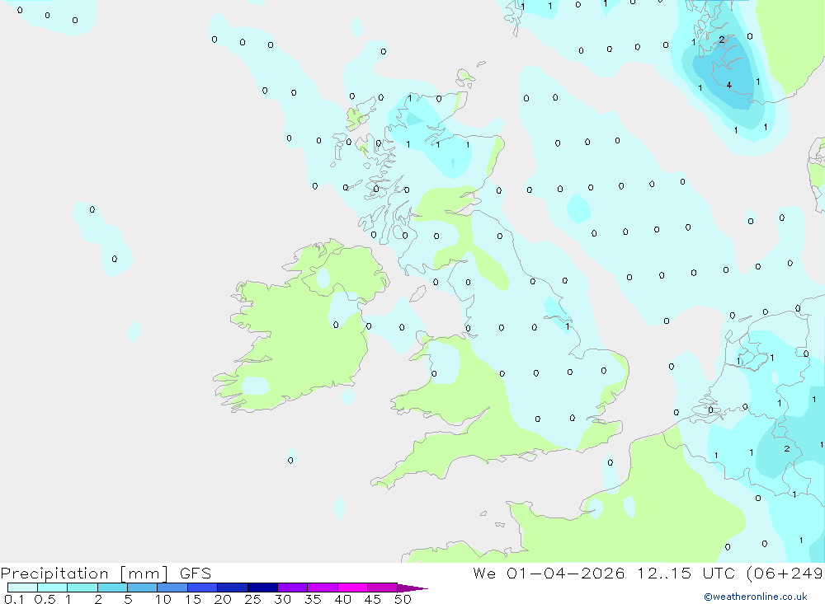Click the '30' legend scale label
Viewport: 825px width, 604px height.
(x=282, y=599)
